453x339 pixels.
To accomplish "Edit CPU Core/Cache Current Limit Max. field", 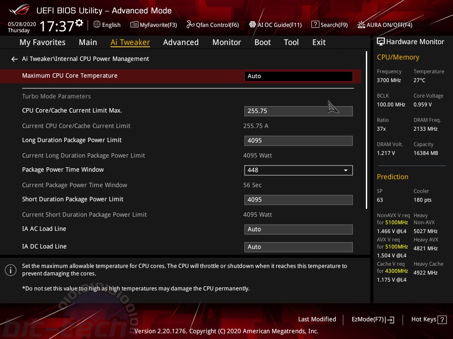I will (x=299, y=111).
